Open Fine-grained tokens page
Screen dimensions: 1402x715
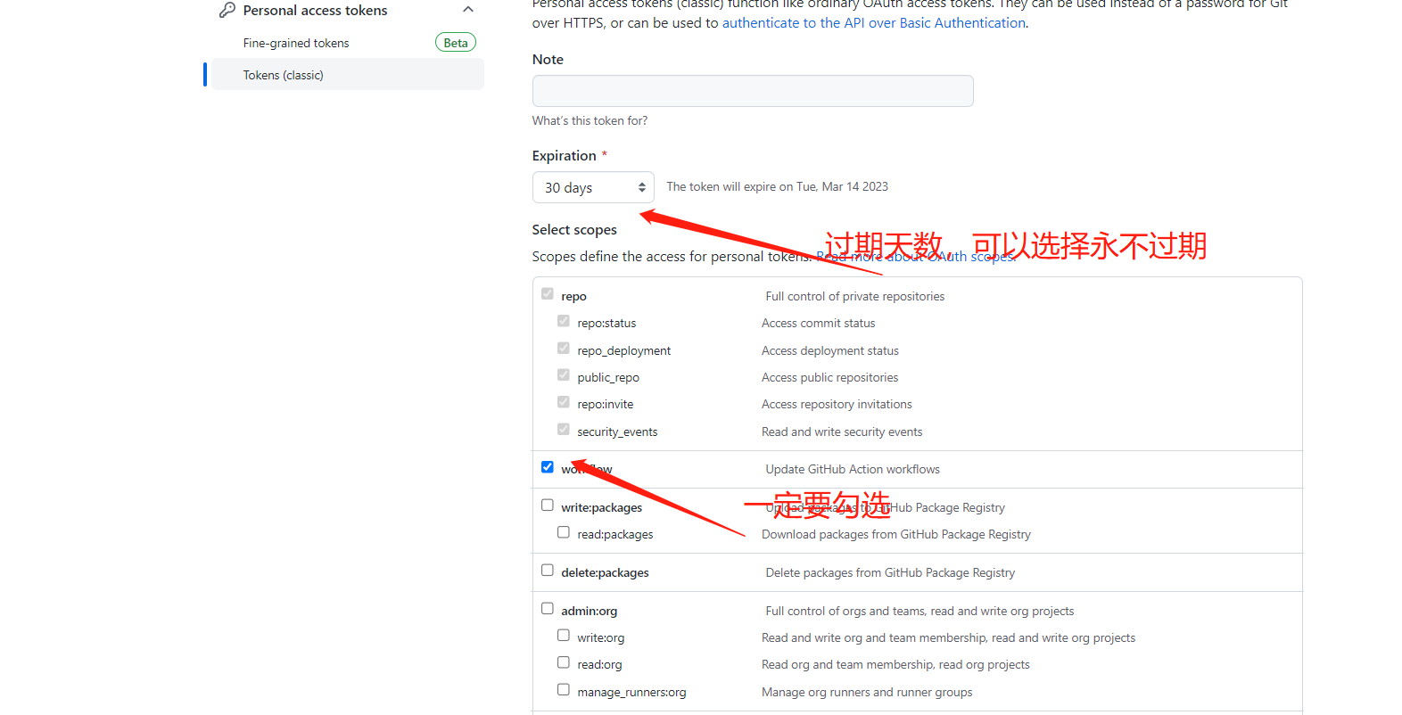[x=296, y=43]
